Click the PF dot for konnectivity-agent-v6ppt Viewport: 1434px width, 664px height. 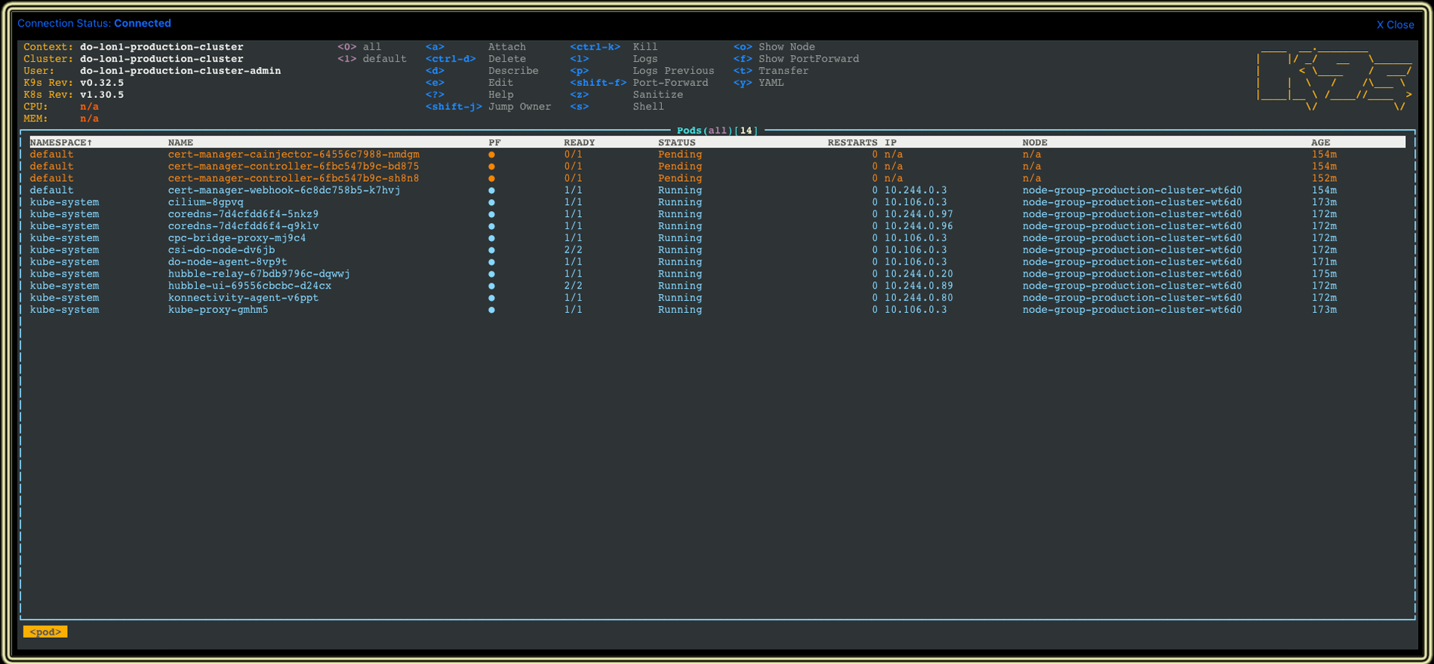[x=491, y=298]
